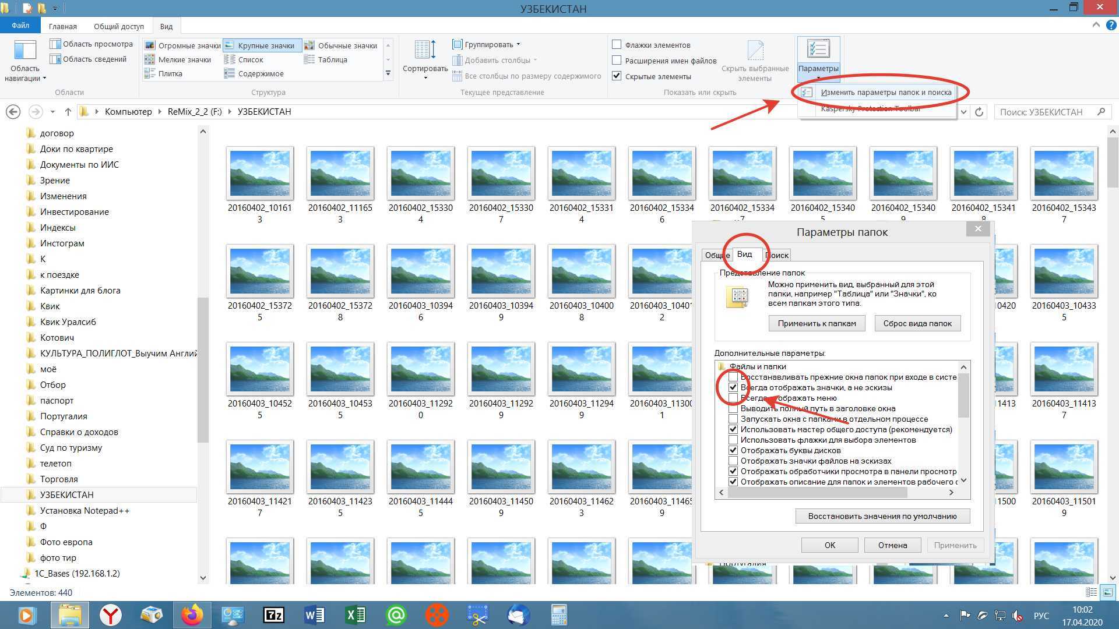Select thumbnail 20160402_101613
This screenshot has height=629, width=1119.
(260, 185)
